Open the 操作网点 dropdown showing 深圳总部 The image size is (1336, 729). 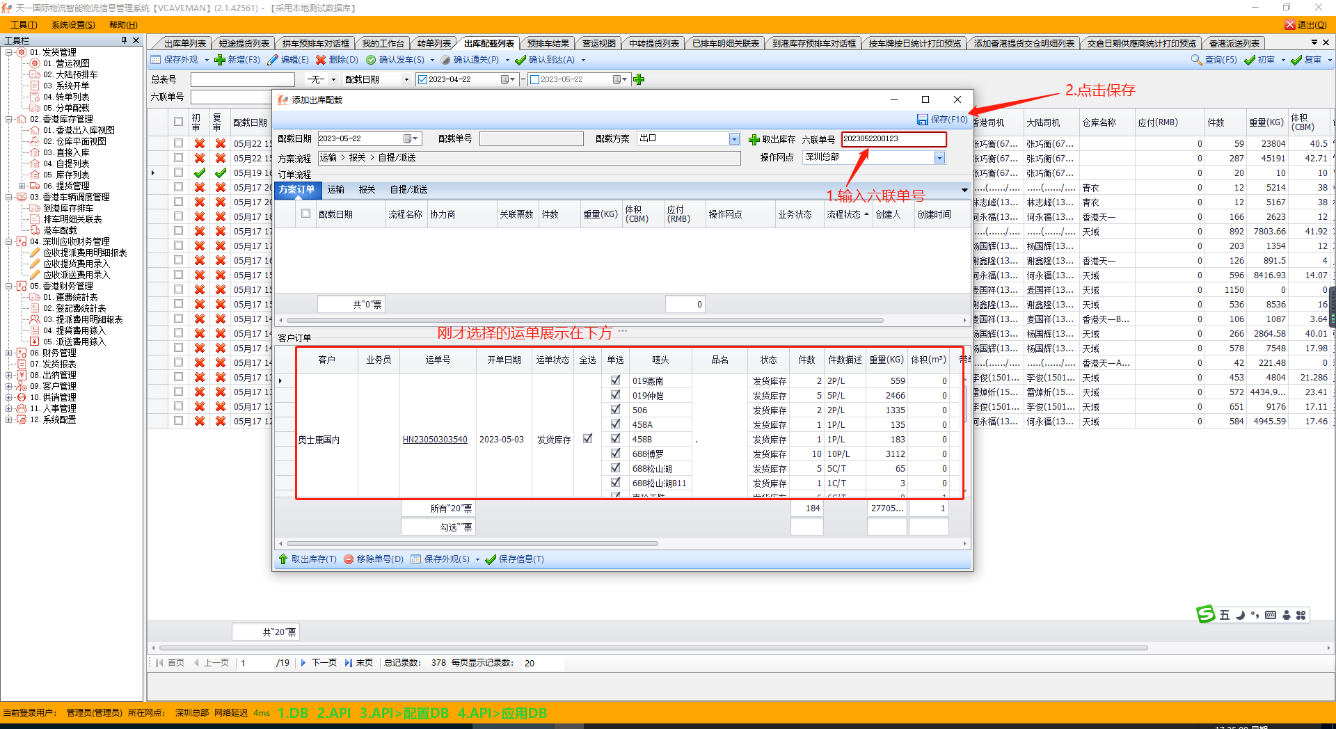[x=939, y=158]
